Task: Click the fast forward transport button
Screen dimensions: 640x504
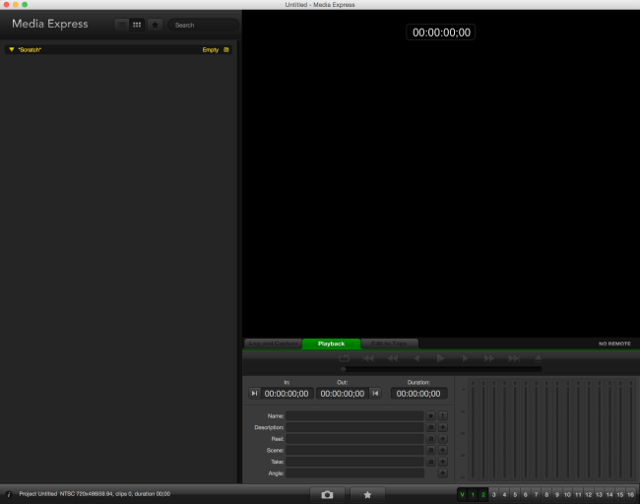Action: 489,358
